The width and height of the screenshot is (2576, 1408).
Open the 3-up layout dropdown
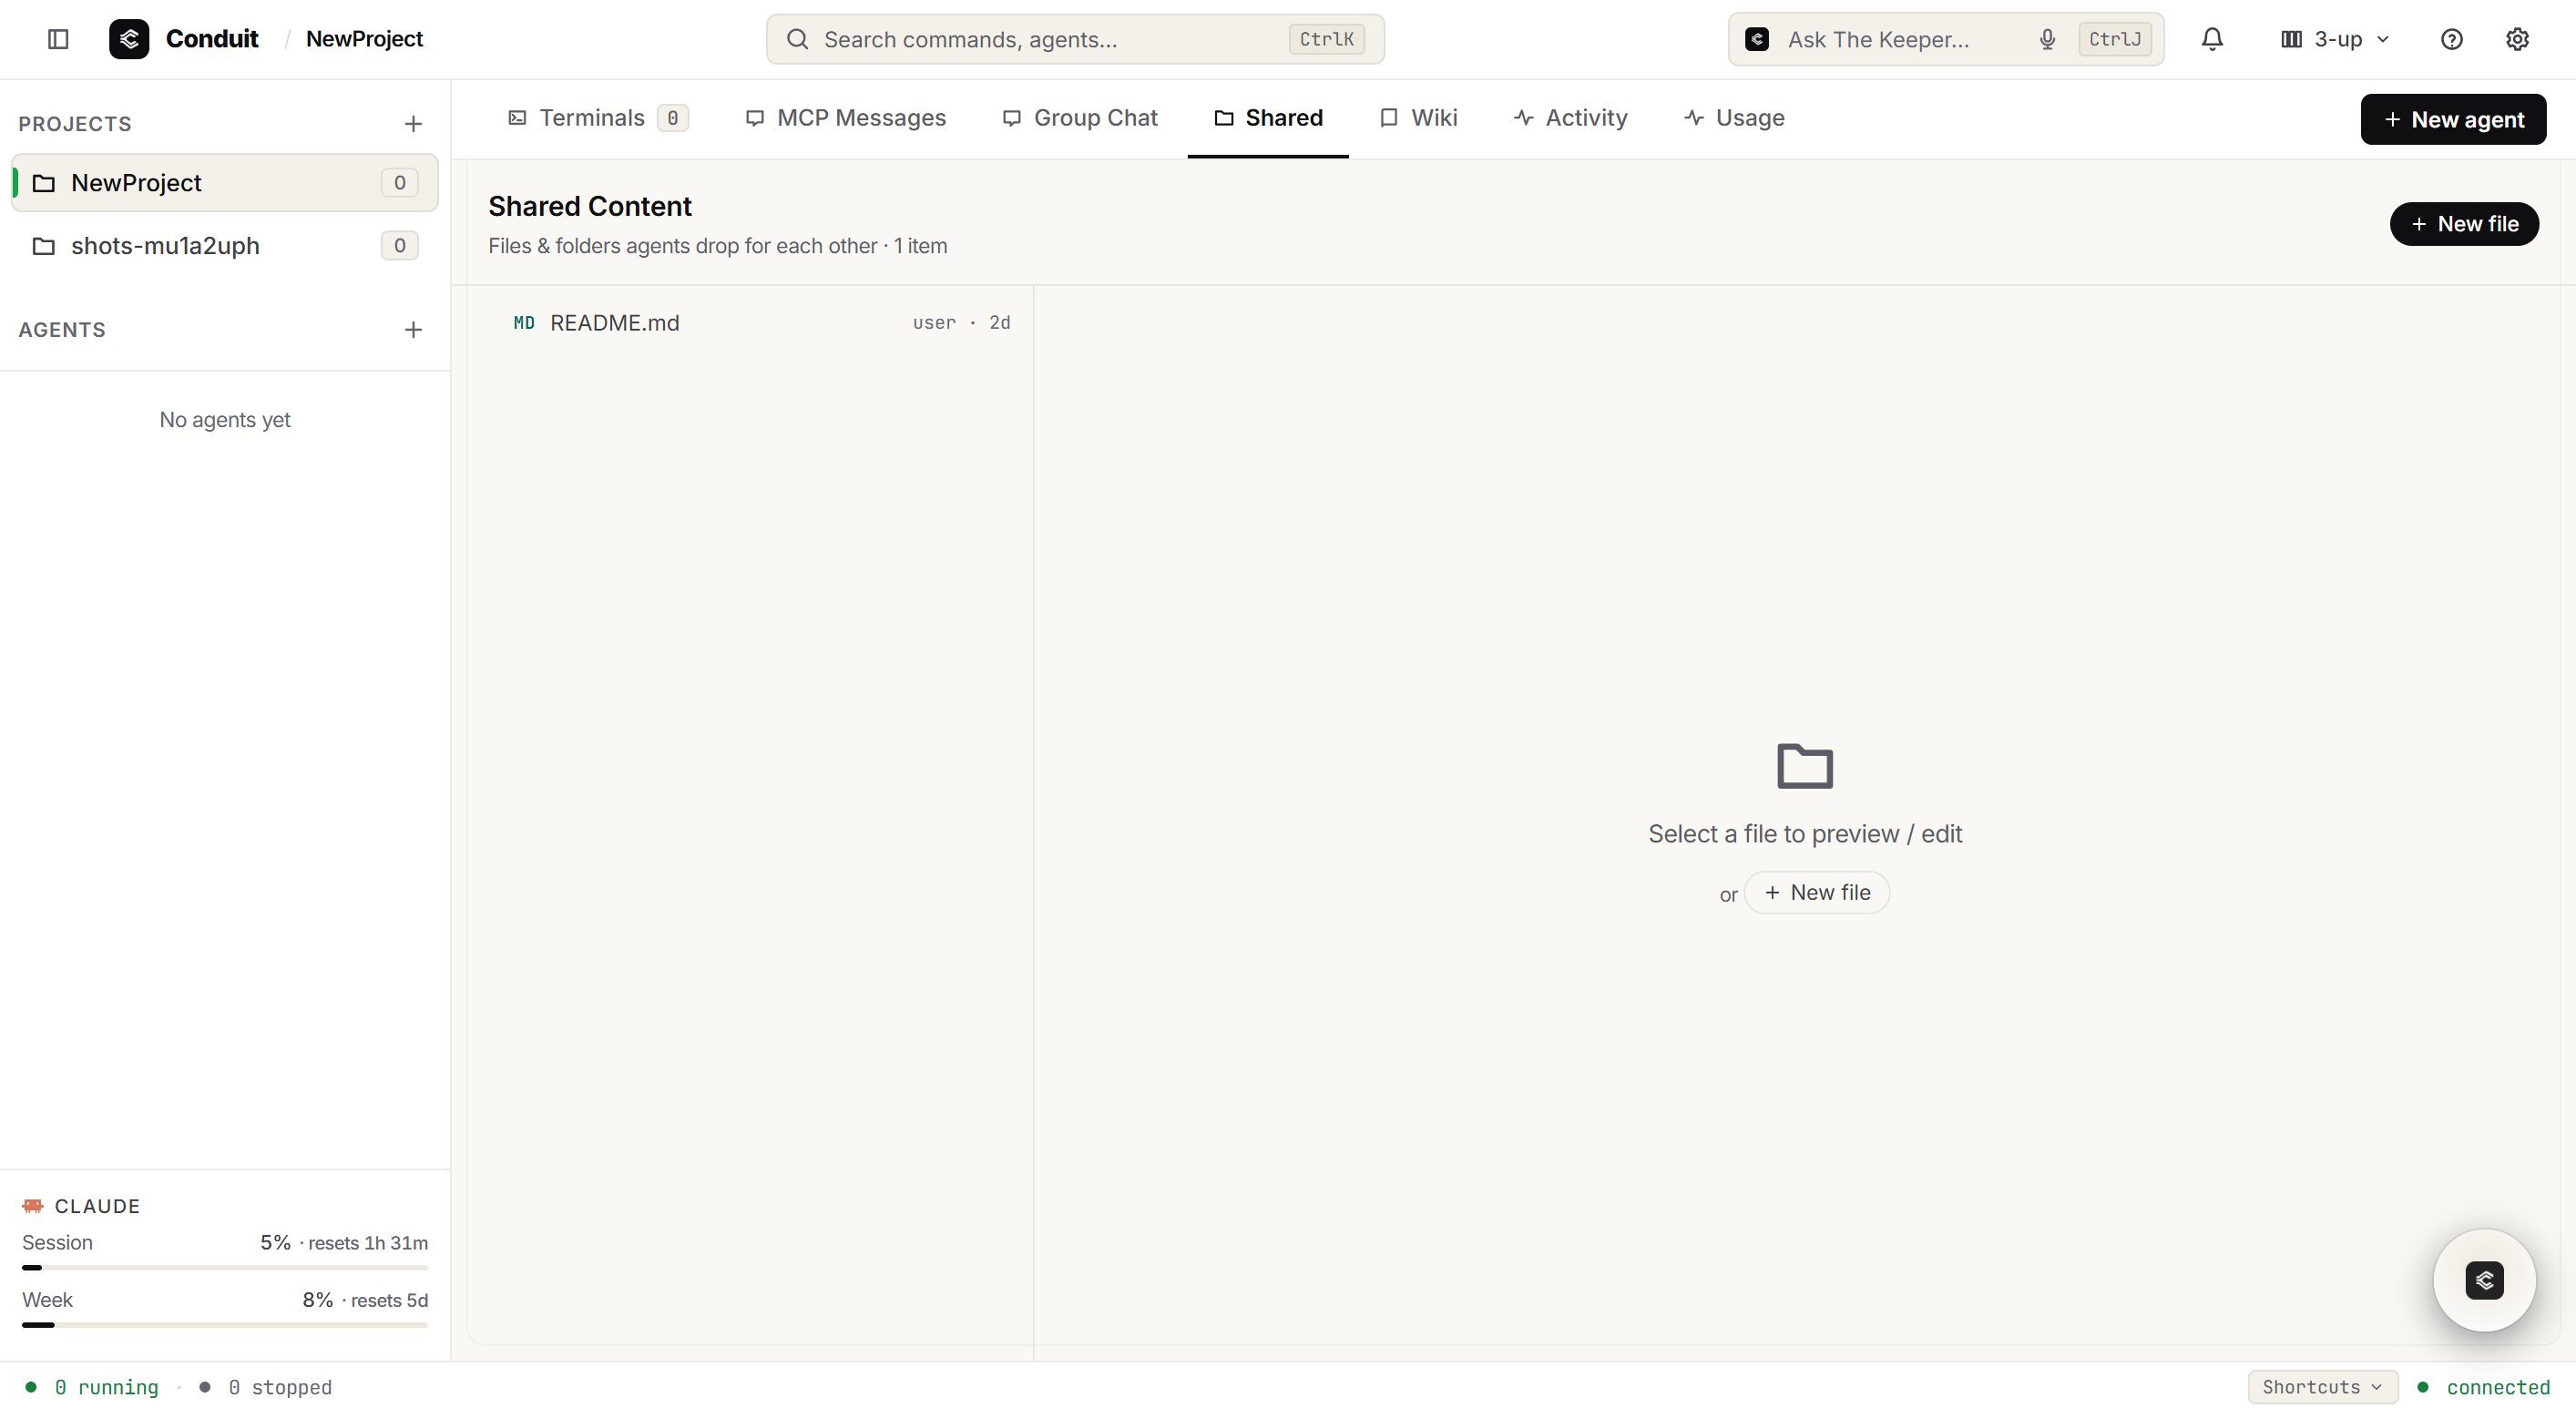[x=2335, y=39]
